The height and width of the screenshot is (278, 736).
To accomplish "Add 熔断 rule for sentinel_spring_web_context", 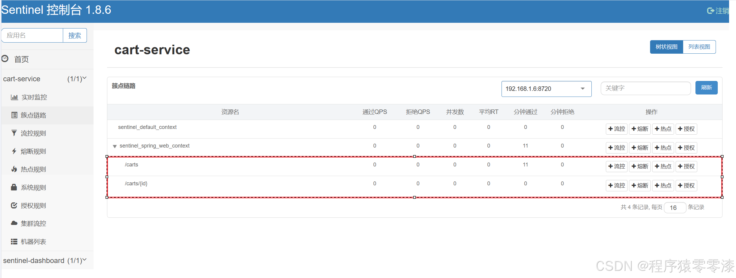I will click(x=640, y=148).
